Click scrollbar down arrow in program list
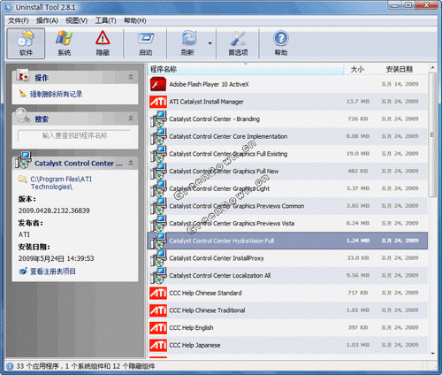 [x=432, y=353]
